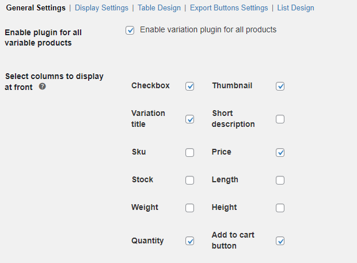The image size is (357, 263).
Task: Uncheck the Quantity column checkbox
Action: (189, 241)
